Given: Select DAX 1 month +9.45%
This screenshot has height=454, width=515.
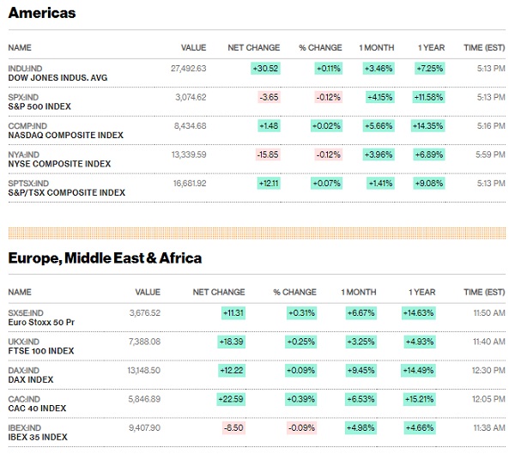Looking at the screenshot, I should click(x=361, y=370).
